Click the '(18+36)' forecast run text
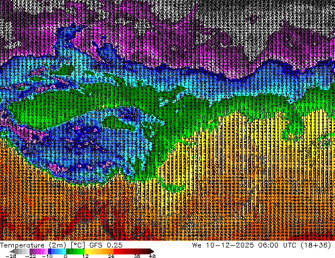This screenshot has height=258, width=335. tap(316, 245)
